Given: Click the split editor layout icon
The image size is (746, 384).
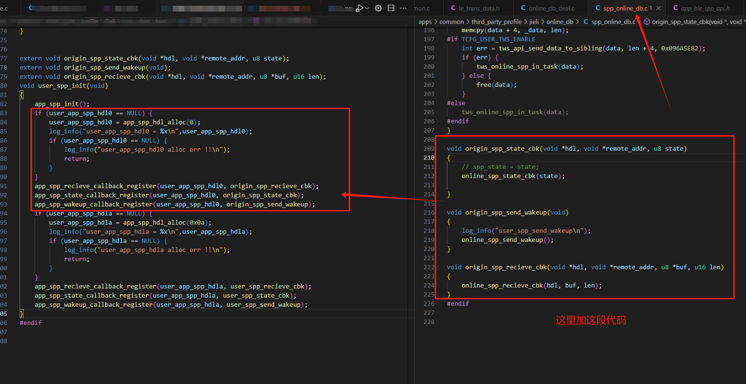Looking at the screenshot, I should pyautogui.click(x=391, y=8).
